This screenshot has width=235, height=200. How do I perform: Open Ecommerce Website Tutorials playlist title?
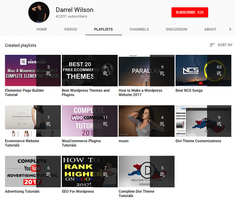tap(22, 143)
